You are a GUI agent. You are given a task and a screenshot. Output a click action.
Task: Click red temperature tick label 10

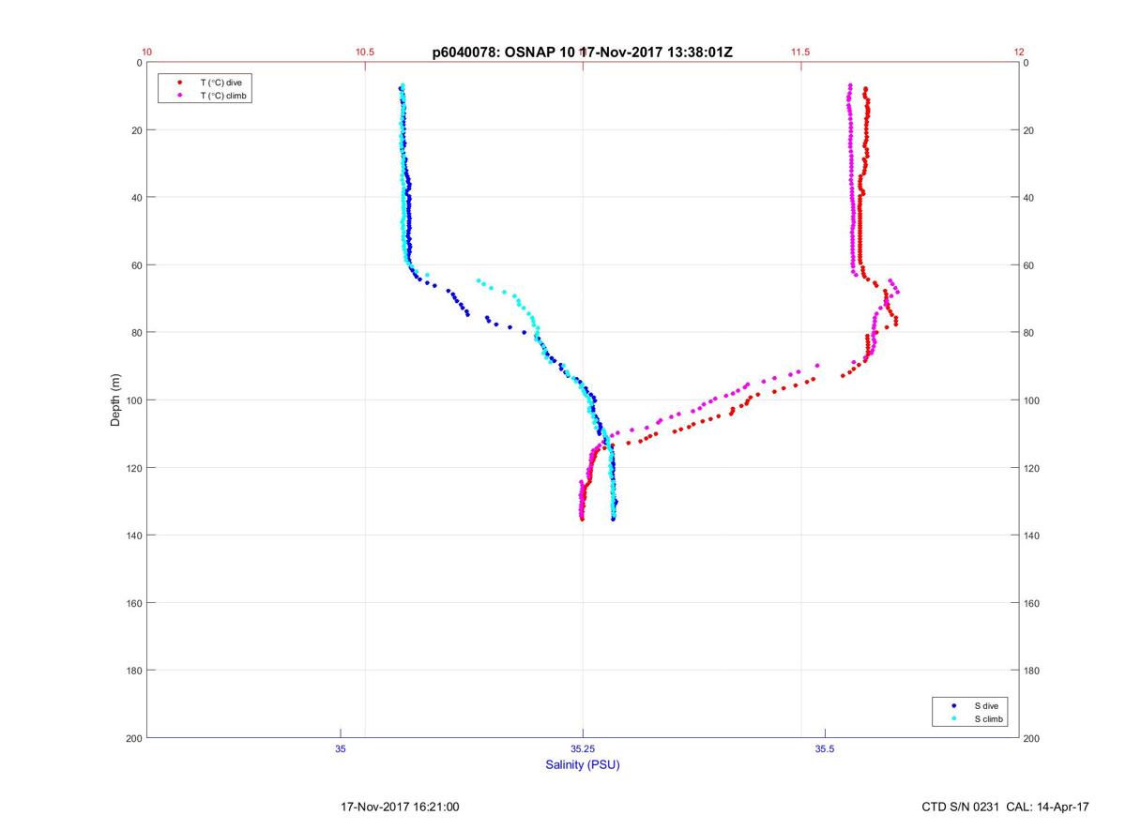coord(147,53)
